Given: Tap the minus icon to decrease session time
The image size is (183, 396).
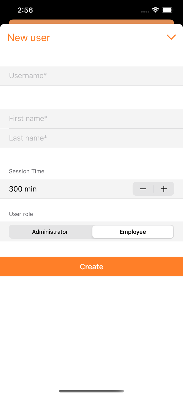Looking at the screenshot, I should (143, 189).
